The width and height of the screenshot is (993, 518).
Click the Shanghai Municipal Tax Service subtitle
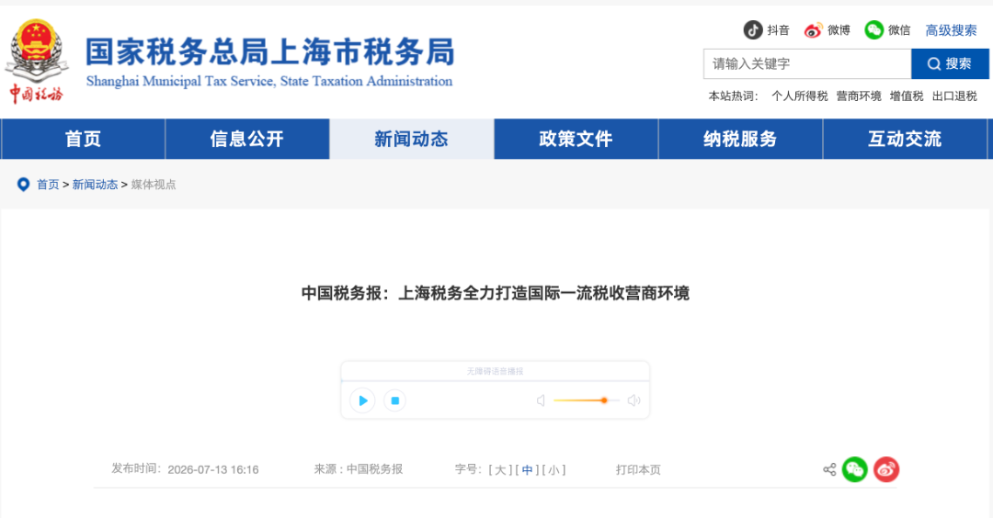[x=269, y=81]
